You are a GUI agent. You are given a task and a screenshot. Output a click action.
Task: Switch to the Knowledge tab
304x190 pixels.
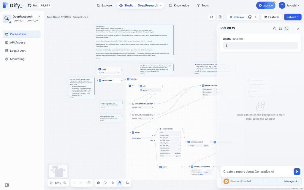(179, 5)
